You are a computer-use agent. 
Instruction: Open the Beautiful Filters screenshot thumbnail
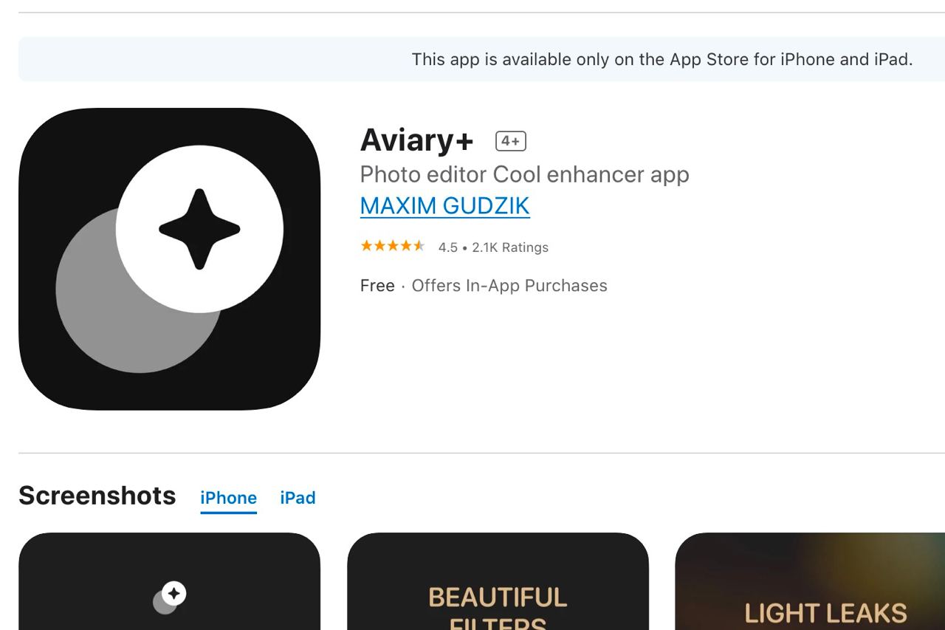pos(498,581)
